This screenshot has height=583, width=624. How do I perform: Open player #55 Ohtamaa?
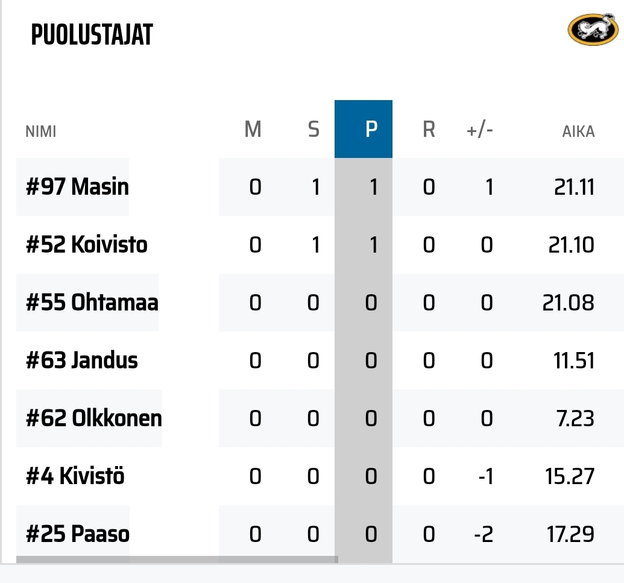[x=92, y=303]
